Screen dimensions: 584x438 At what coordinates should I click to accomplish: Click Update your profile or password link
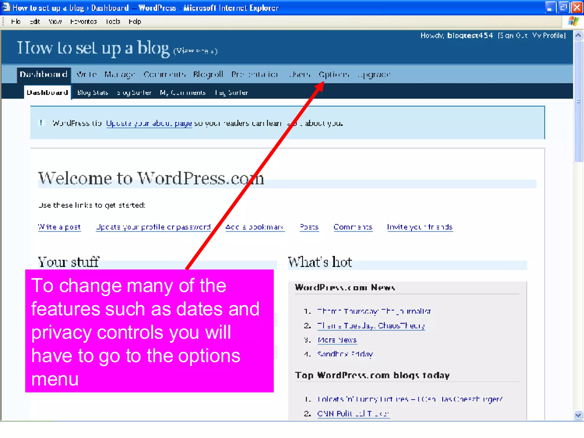(x=153, y=227)
